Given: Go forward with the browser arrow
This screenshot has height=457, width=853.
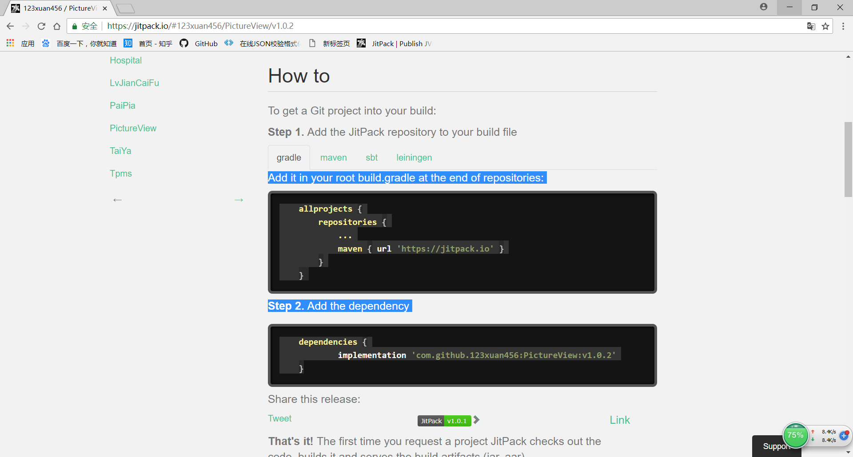Looking at the screenshot, I should point(26,26).
